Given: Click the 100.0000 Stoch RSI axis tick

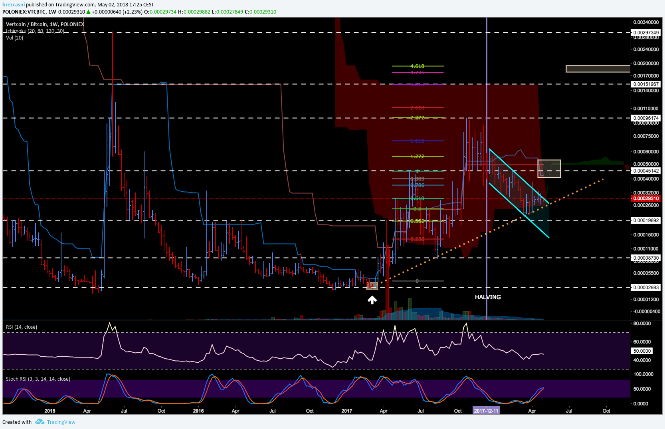Looking at the screenshot, I should (x=643, y=374).
